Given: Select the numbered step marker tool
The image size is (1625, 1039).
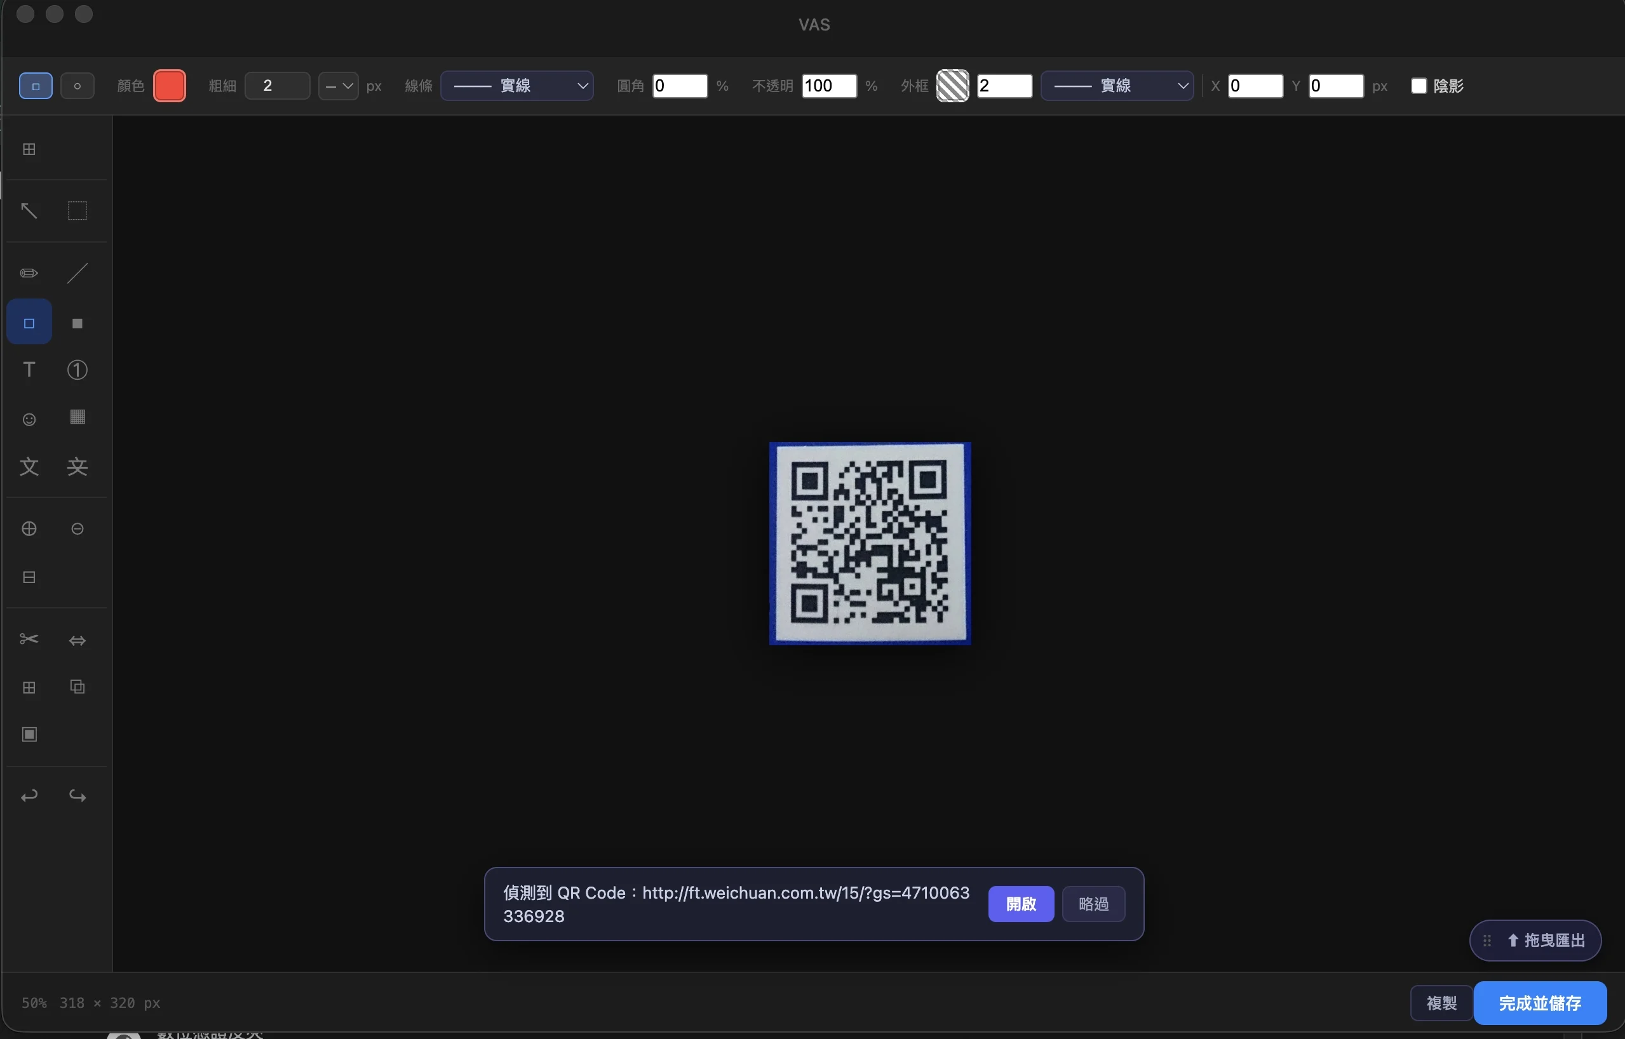Looking at the screenshot, I should click(78, 369).
